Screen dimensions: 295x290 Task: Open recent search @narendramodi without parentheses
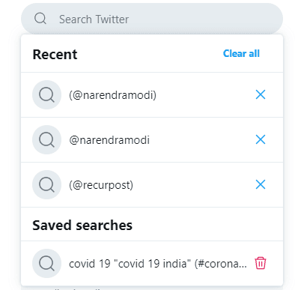109,140
